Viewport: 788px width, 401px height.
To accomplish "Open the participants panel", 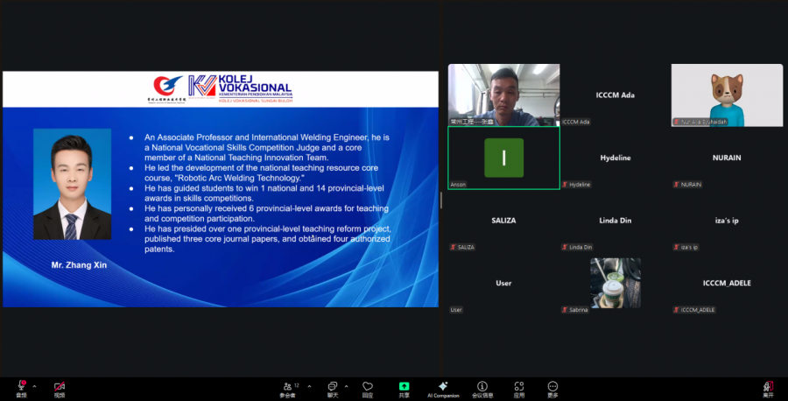I will (x=288, y=386).
